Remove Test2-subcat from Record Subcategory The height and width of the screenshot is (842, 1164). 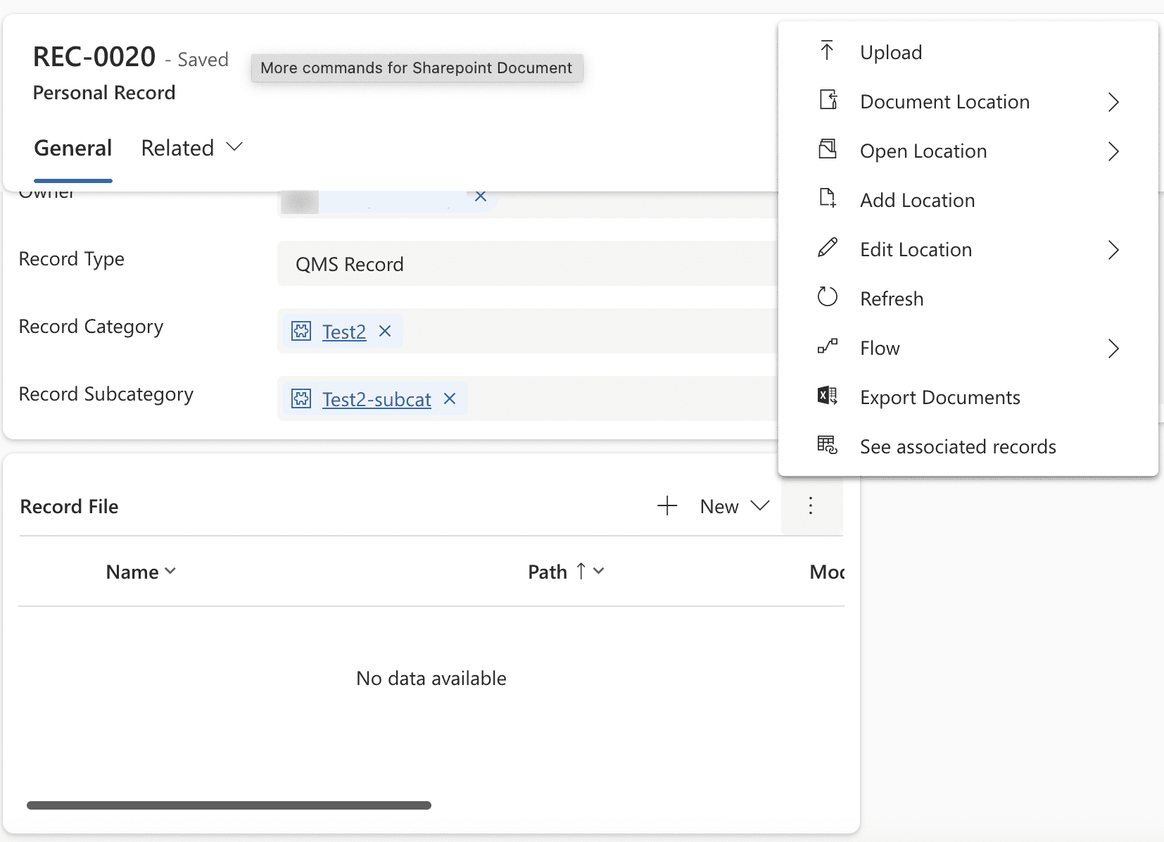coord(450,398)
